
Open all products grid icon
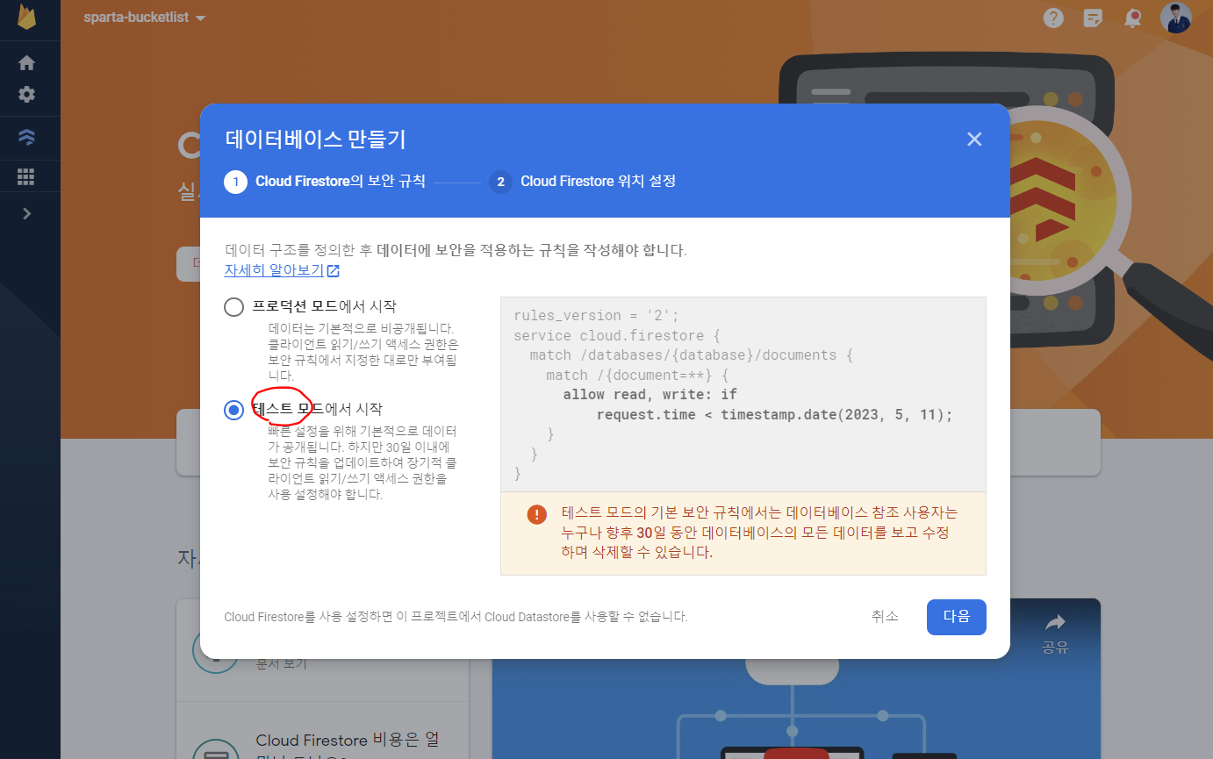click(x=26, y=177)
